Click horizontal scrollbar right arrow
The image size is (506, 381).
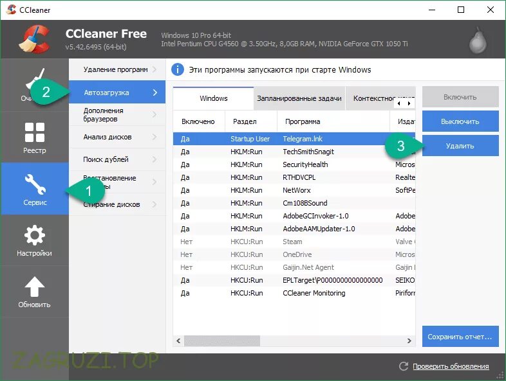coord(409,341)
